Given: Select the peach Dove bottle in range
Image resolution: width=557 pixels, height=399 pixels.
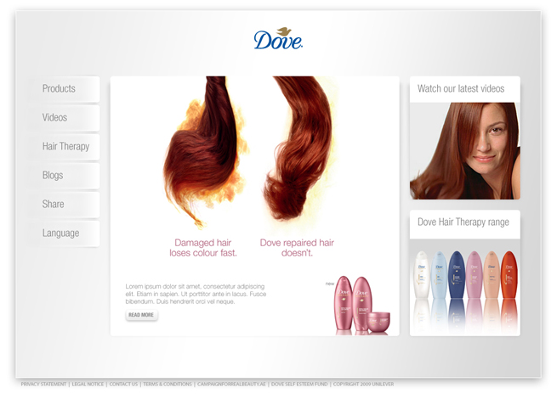Looking at the screenshot, I should point(492,275).
